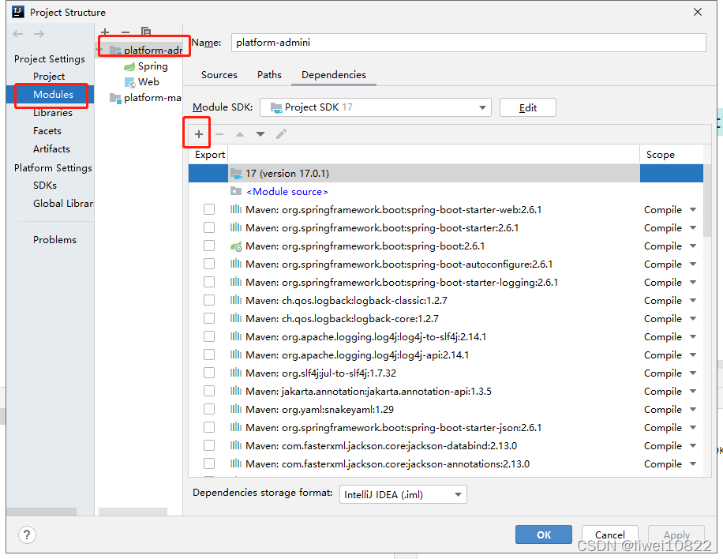The height and width of the screenshot is (559, 723).
Task: Click library icon of log4j-api:2.14.1
Action: pyautogui.click(x=236, y=355)
